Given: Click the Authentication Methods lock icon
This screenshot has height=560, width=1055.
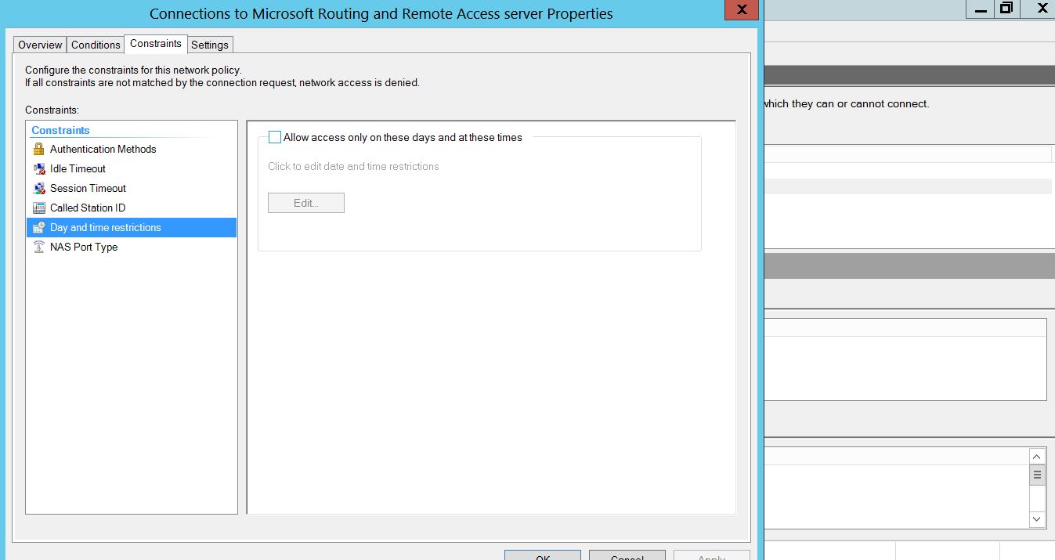Looking at the screenshot, I should tap(39, 149).
